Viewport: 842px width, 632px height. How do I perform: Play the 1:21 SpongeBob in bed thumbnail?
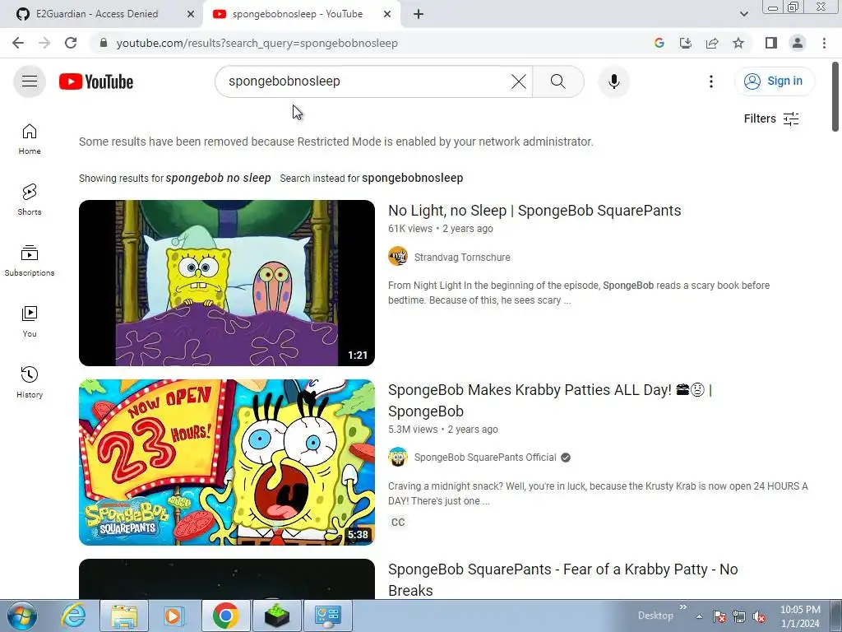point(227,283)
